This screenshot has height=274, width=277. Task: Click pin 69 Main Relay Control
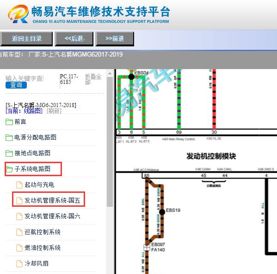pyautogui.click(x=179, y=132)
